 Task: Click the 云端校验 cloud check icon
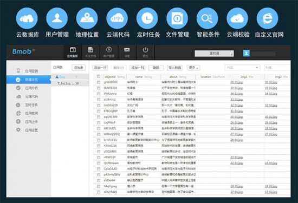[x=237, y=18]
